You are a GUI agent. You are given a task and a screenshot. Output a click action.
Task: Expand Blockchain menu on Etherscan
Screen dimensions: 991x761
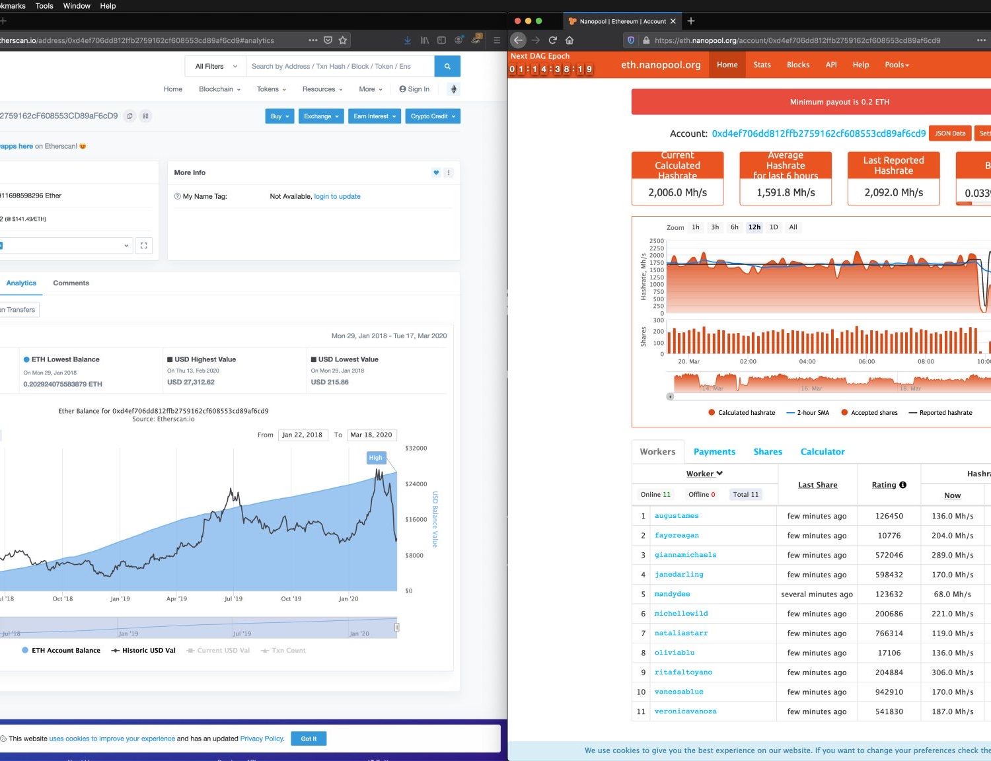(x=219, y=89)
